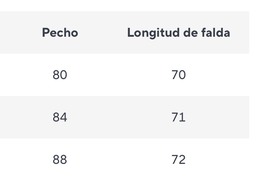The height and width of the screenshot is (190, 262).
Task: Tap the bold Pecho heading text
Action: (x=60, y=33)
